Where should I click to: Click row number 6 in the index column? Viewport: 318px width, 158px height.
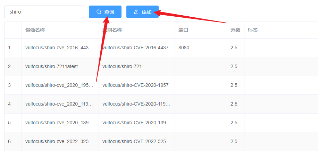(x=10, y=141)
